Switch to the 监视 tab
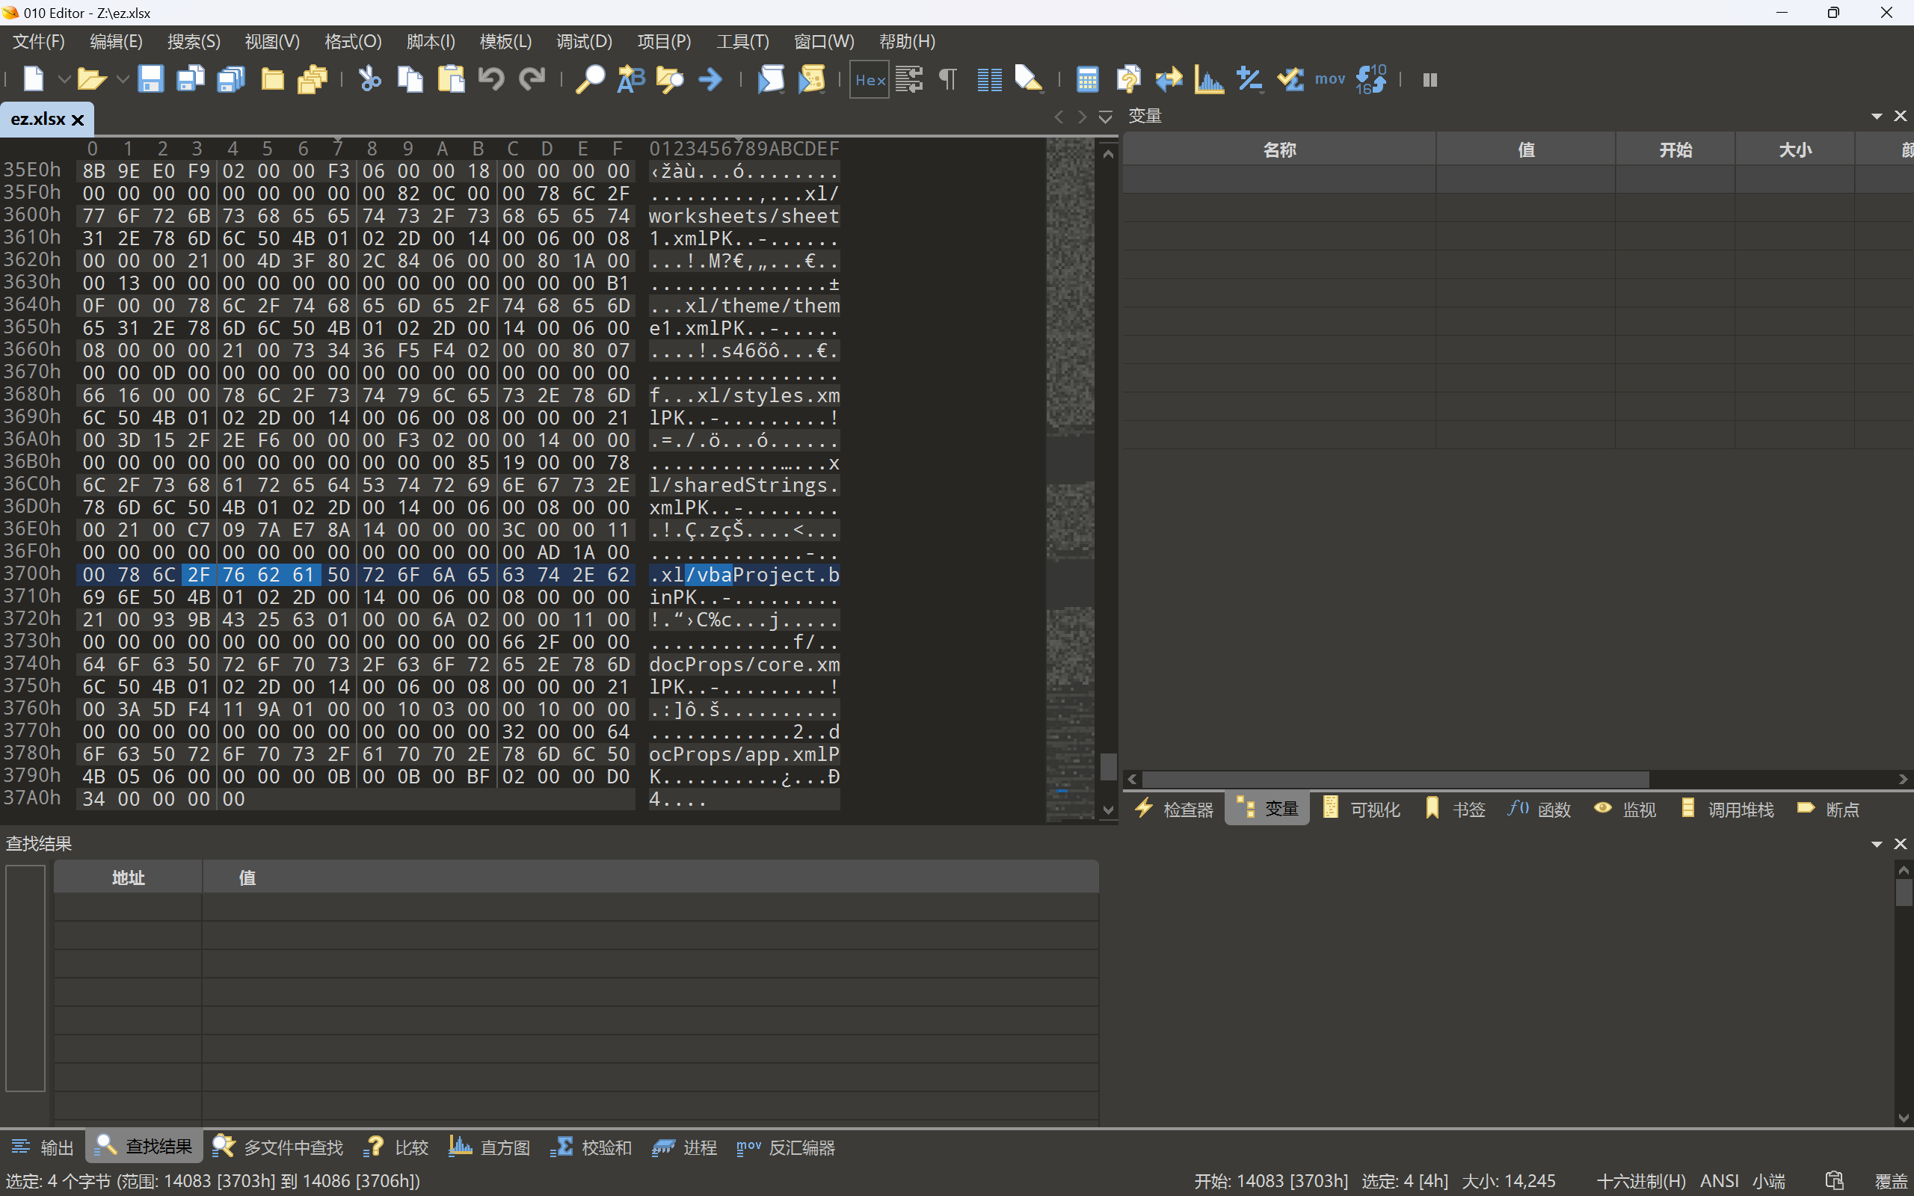The image size is (1914, 1196). tap(1625, 810)
